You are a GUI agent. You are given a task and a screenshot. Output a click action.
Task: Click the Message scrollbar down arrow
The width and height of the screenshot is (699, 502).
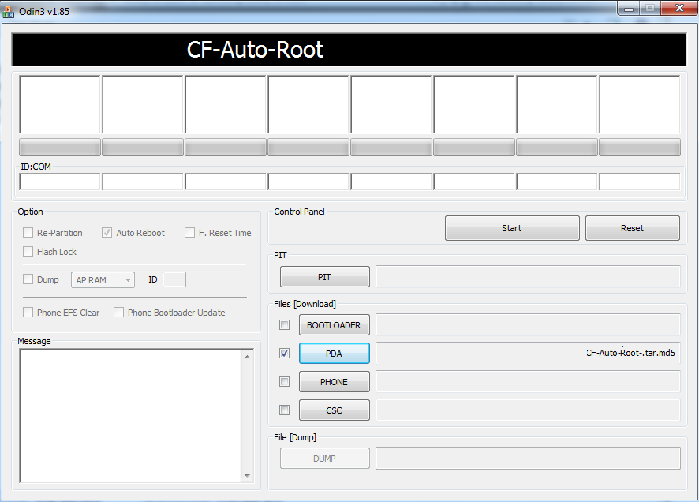[248, 476]
